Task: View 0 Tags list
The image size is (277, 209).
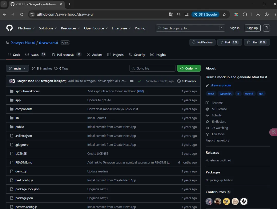Action: tap(61, 68)
